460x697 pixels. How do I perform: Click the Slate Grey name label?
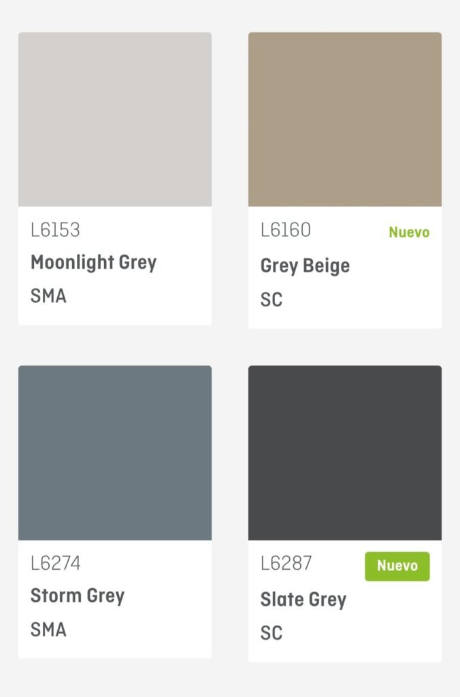(303, 600)
